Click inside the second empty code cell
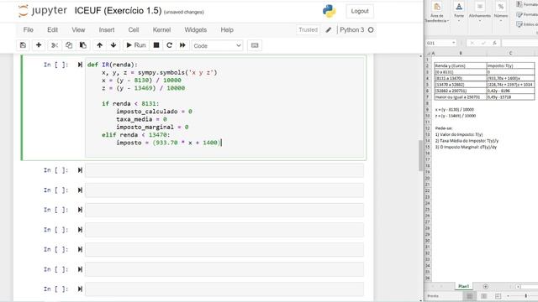 click(224, 190)
